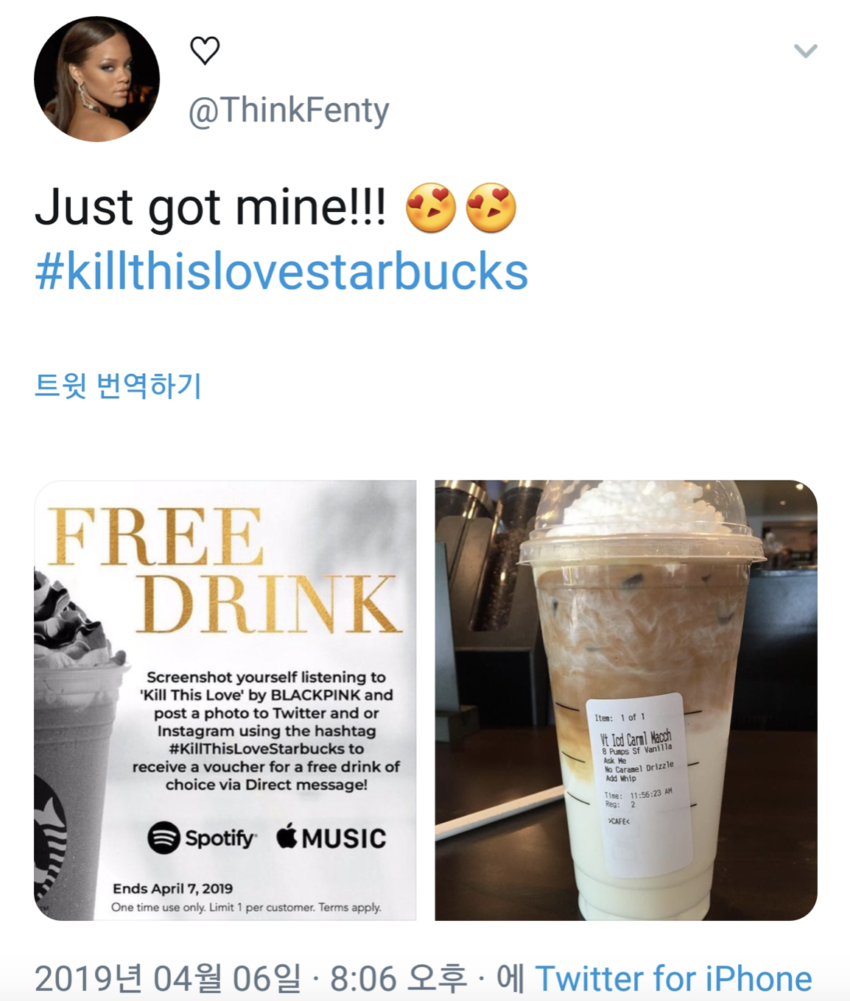The height and width of the screenshot is (1001, 850).
Task: Click the second heart-eyes emoji
Action: tap(491, 208)
